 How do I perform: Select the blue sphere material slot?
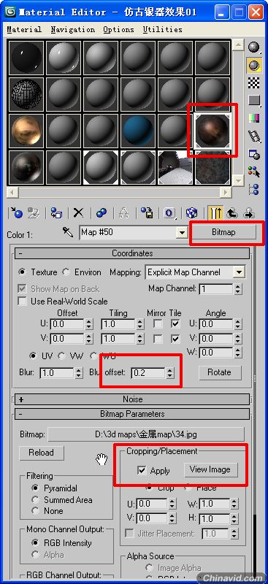[x=138, y=131]
